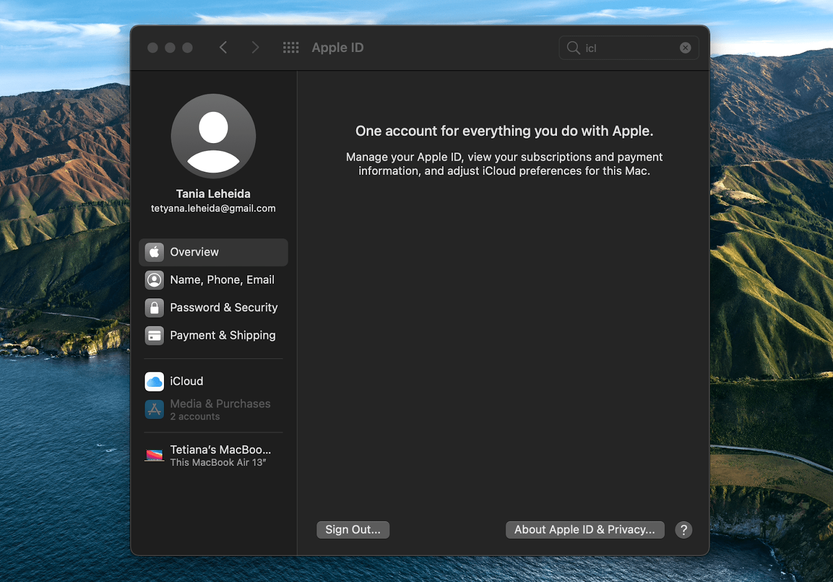Screen dimensions: 833x582
Task: Open help with the question mark button
Action: click(684, 530)
